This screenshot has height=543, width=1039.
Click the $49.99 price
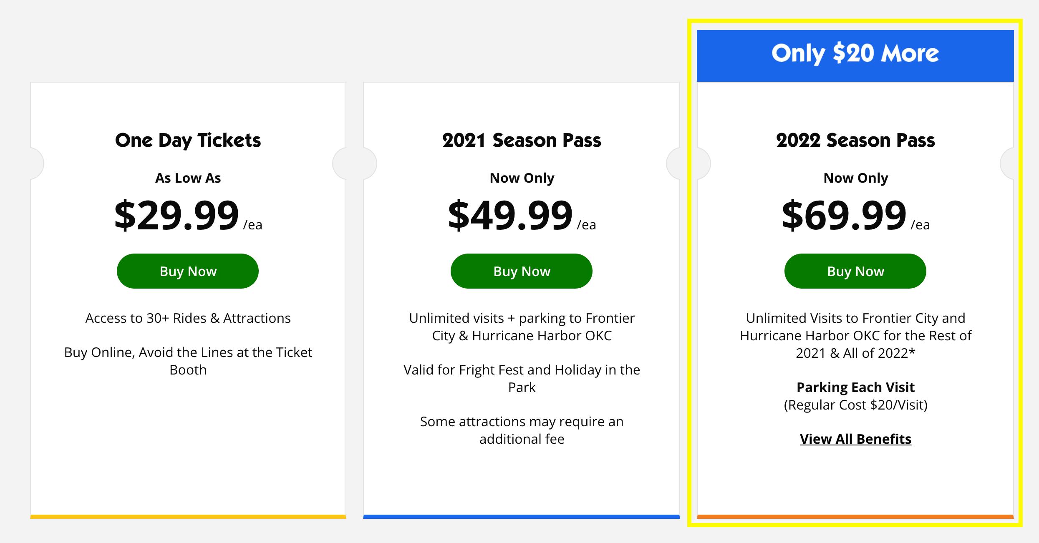click(510, 215)
